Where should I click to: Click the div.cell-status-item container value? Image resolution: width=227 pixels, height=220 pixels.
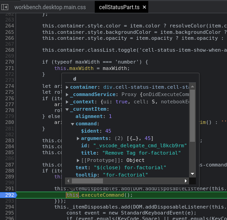pos(146,87)
